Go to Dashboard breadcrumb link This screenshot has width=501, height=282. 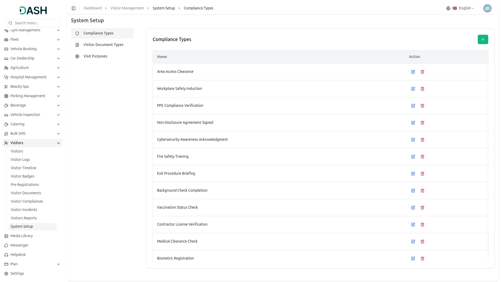tap(93, 8)
